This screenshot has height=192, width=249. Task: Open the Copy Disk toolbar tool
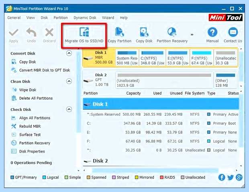144,35
